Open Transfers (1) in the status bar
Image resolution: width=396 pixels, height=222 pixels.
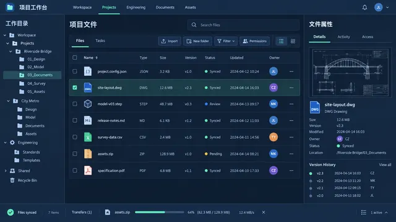click(x=82, y=212)
